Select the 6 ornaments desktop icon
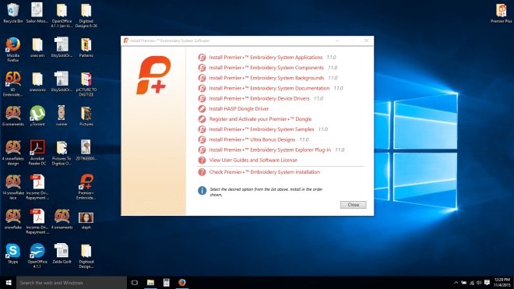The height and width of the screenshot is (289, 514). 13,115
